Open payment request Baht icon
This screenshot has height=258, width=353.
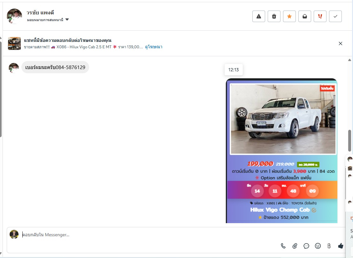(x=329, y=246)
